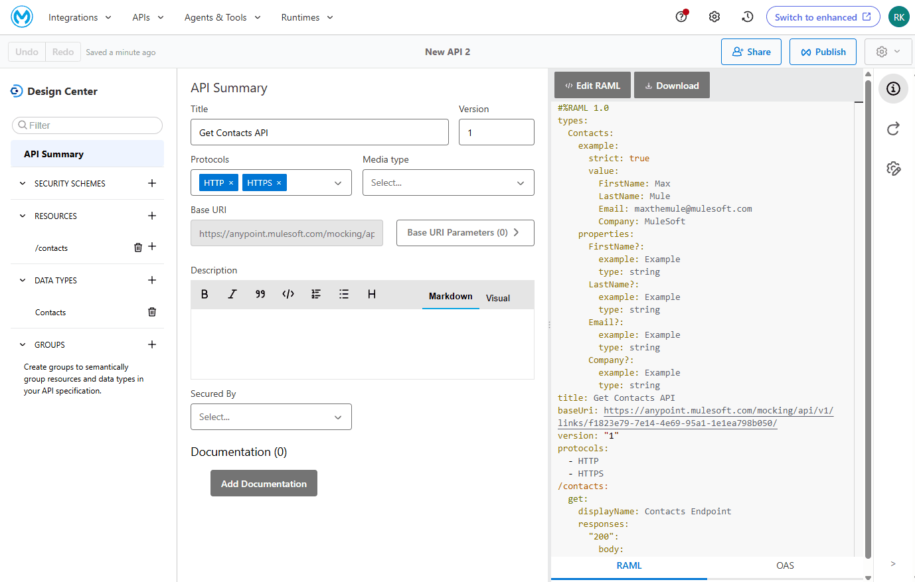The height and width of the screenshot is (582, 915).
Task: Add a new group plus icon
Action: [152, 344]
